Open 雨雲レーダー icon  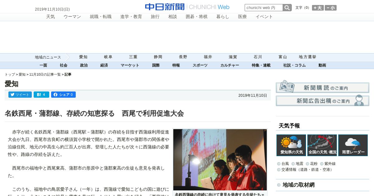(353, 145)
